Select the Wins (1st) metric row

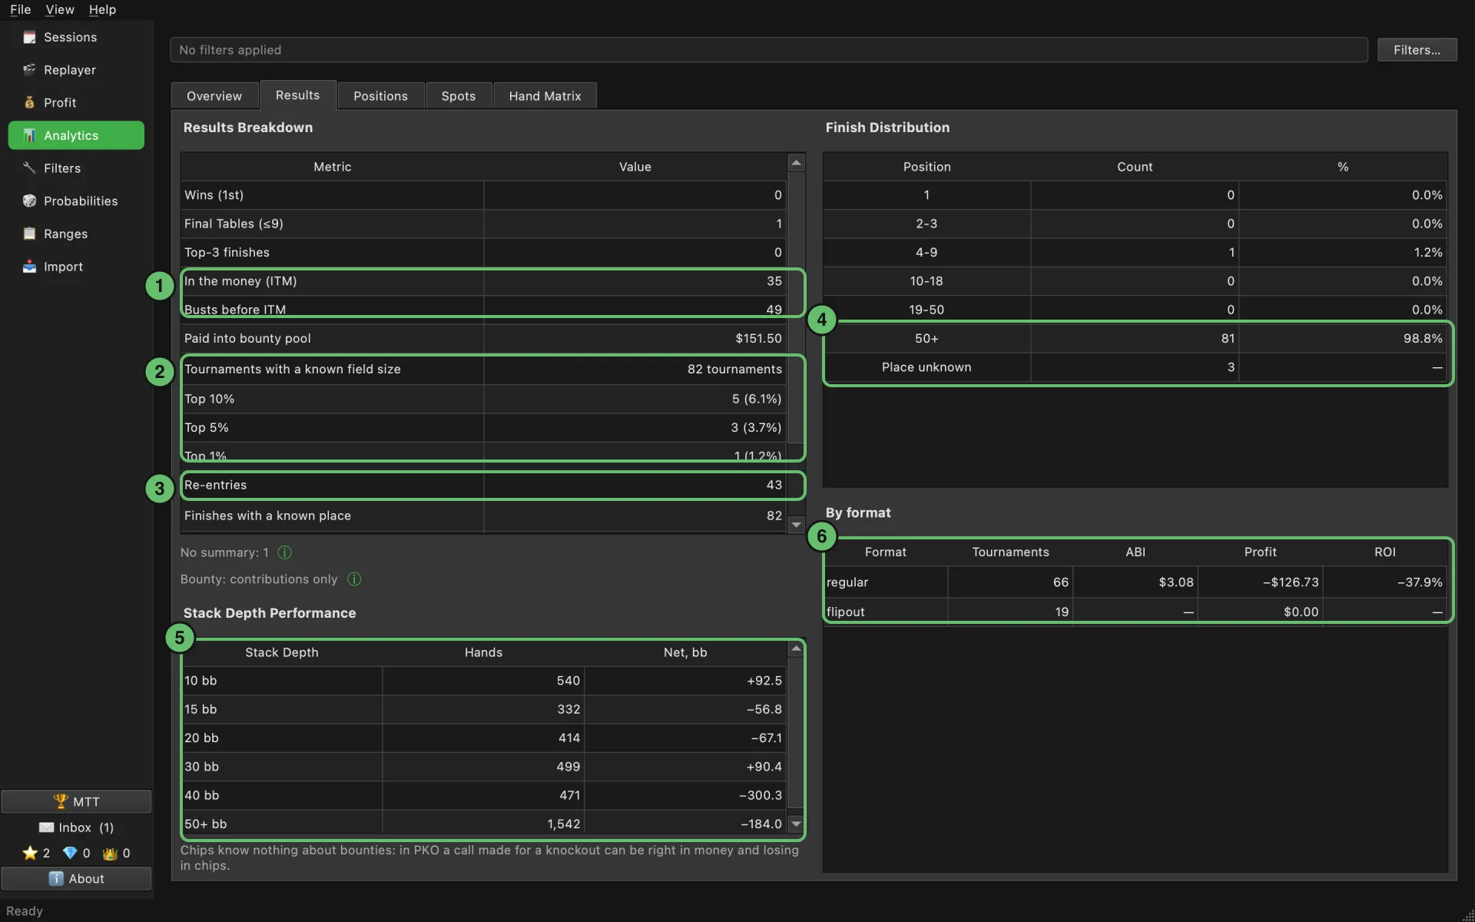[x=483, y=195]
